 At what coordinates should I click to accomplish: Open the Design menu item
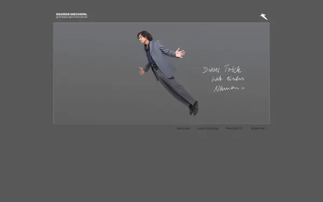(x=183, y=128)
